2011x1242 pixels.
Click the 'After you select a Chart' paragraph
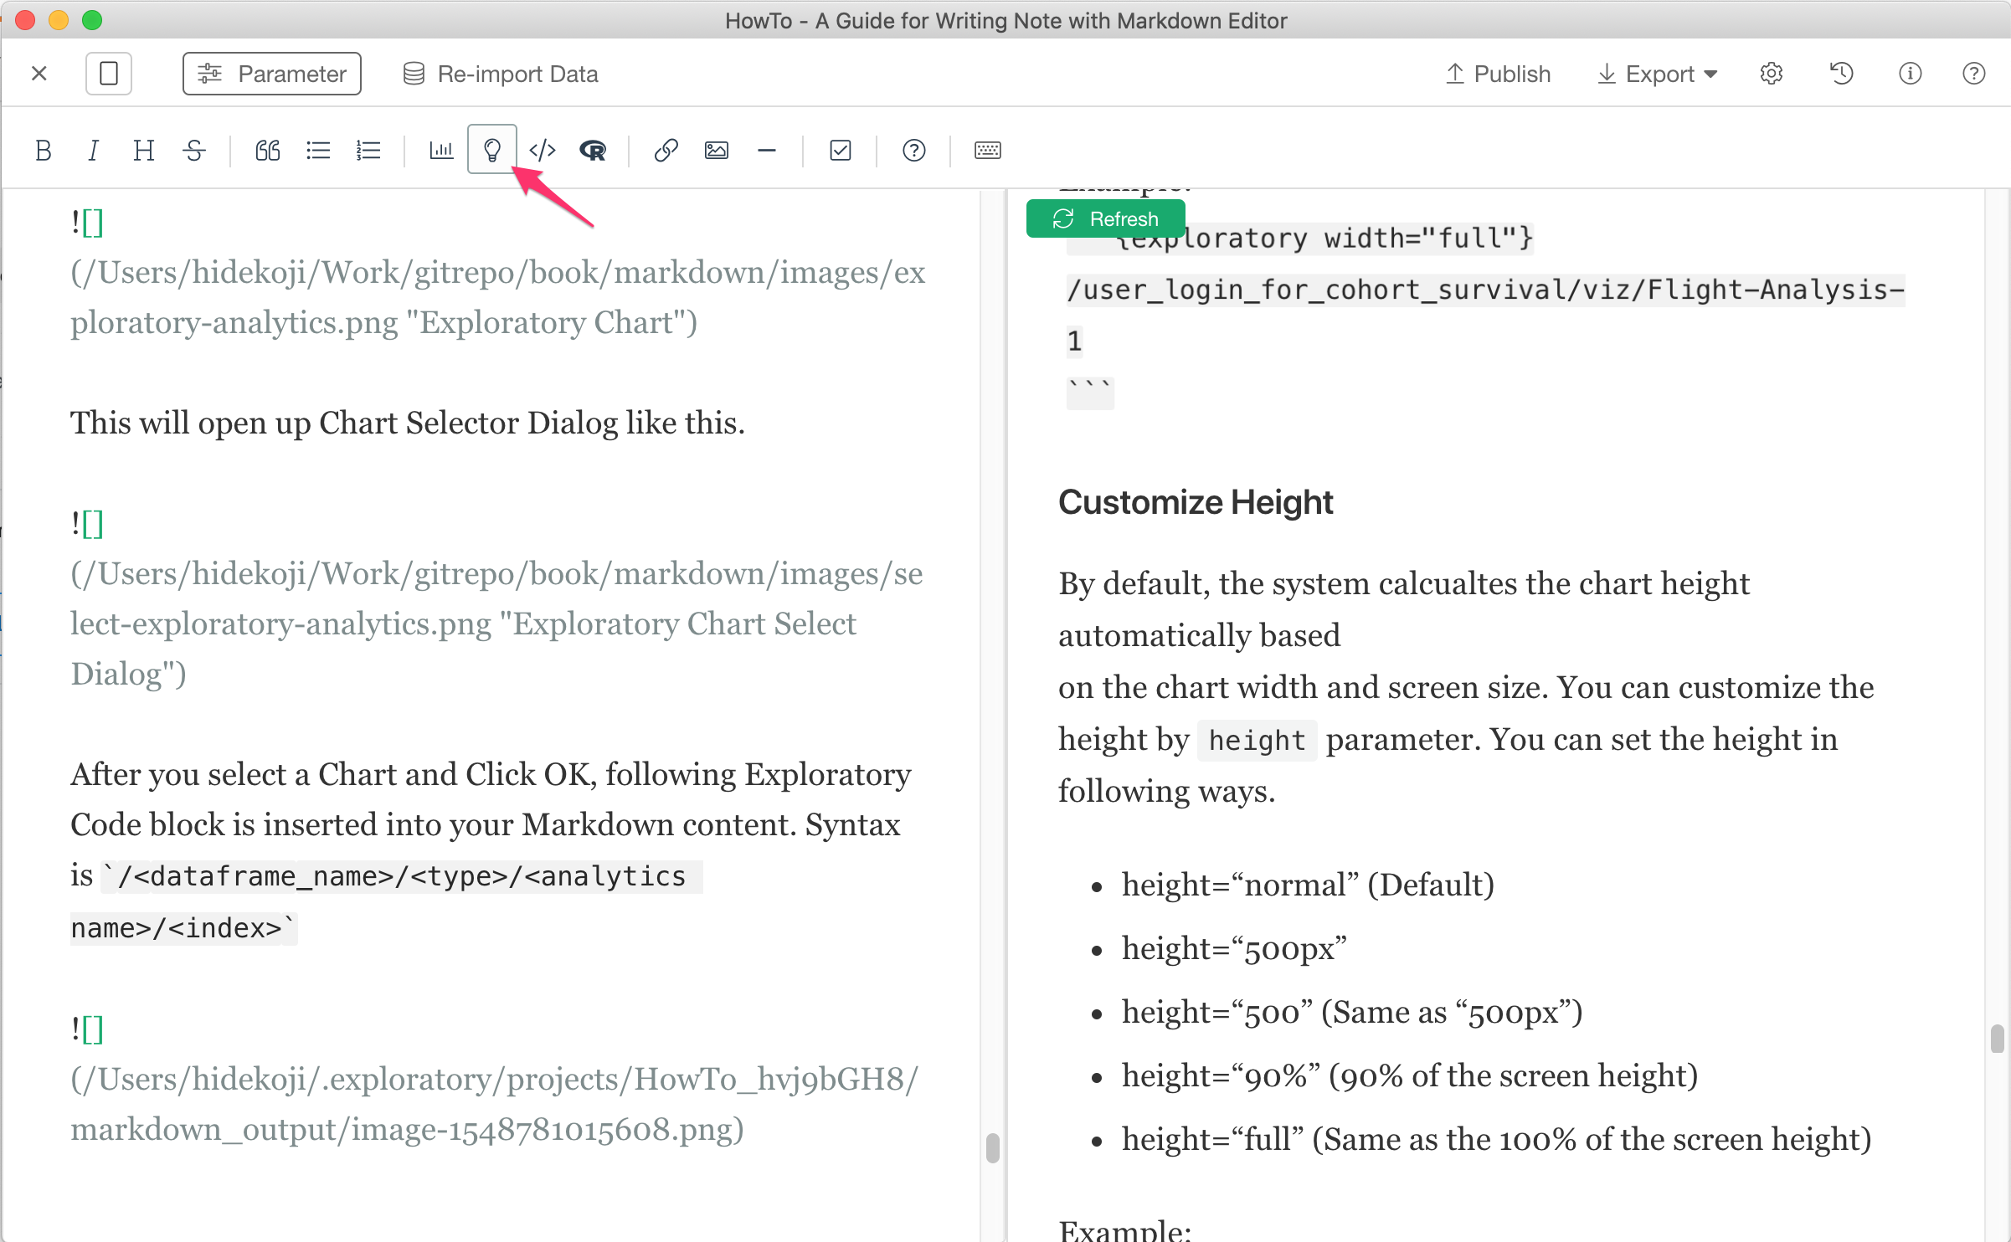491,850
